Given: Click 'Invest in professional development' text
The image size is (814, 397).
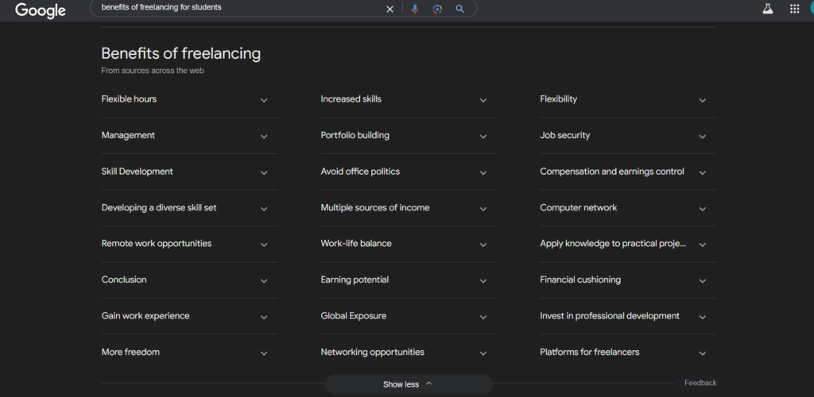Looking at the screenshot, I should (610, 316).
